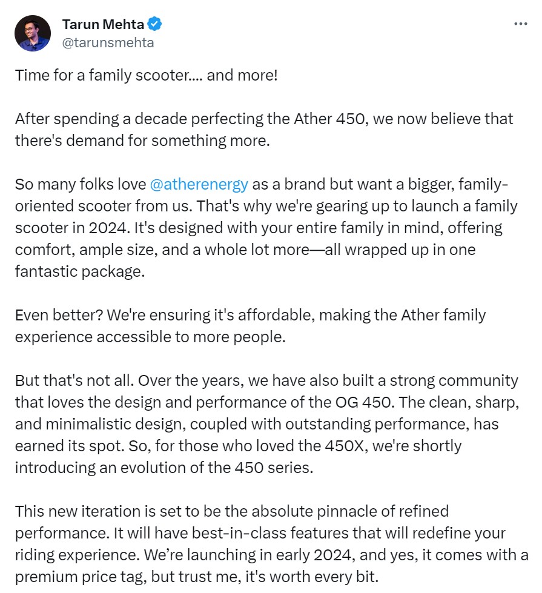Click the "After spending a decade" line

point(264,119)
